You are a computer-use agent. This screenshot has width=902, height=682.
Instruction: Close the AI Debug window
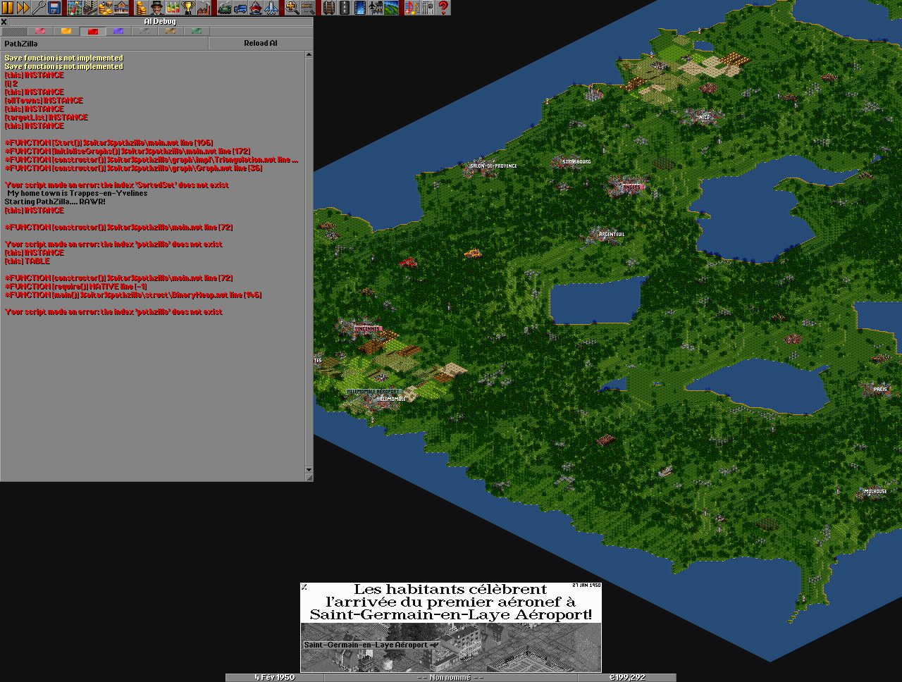point(4,22)
